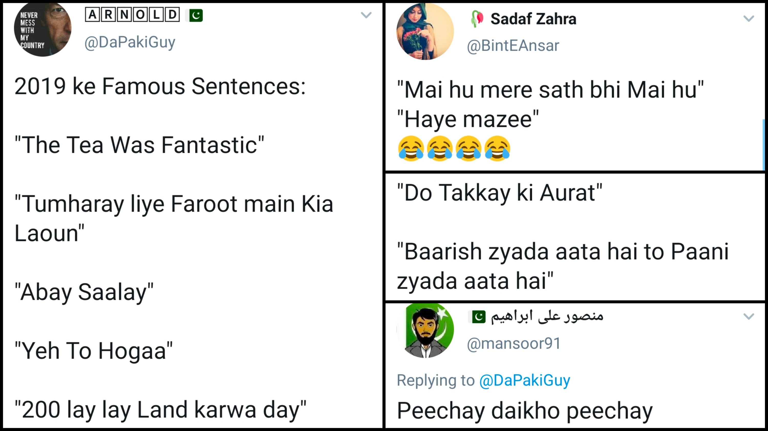Click the Urdu display name منصور علی ابراہیم
Image resolution: width=768 pixels, height=431 pixels.
coord(547,316)
